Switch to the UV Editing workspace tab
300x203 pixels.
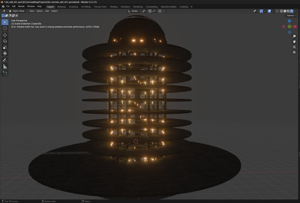point(86,7)
